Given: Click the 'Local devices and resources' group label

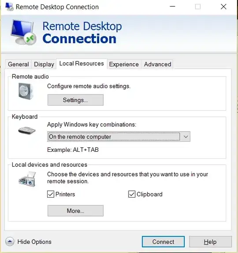Looking at the screenshot, I should tap(49, 165).
